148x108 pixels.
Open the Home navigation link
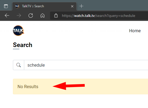tap(135, 31)
